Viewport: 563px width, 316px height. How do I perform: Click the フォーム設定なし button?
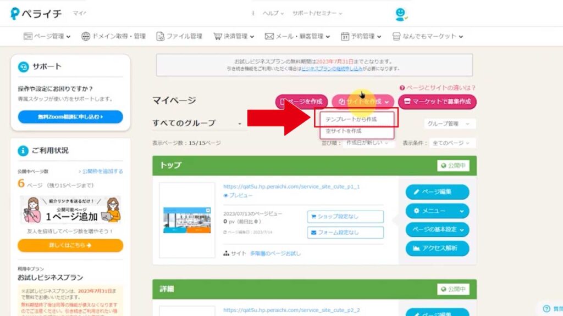click(x=345, y=233)
